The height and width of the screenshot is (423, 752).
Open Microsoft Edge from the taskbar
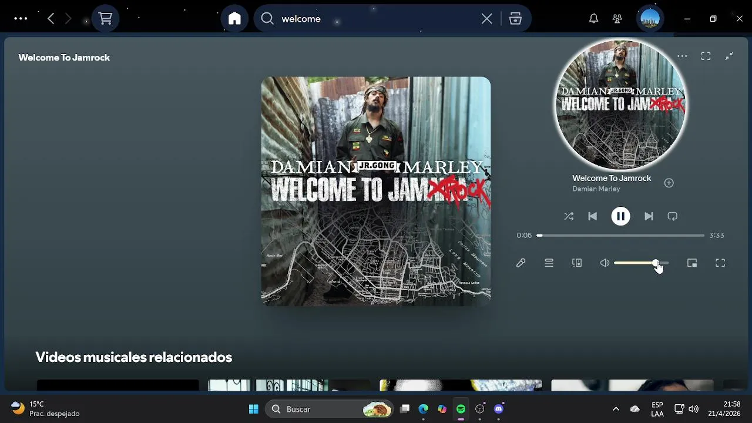point(424,409)
